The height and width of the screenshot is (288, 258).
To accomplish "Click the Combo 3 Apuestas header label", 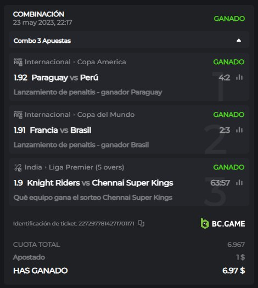I will click(x=42, y=41).
